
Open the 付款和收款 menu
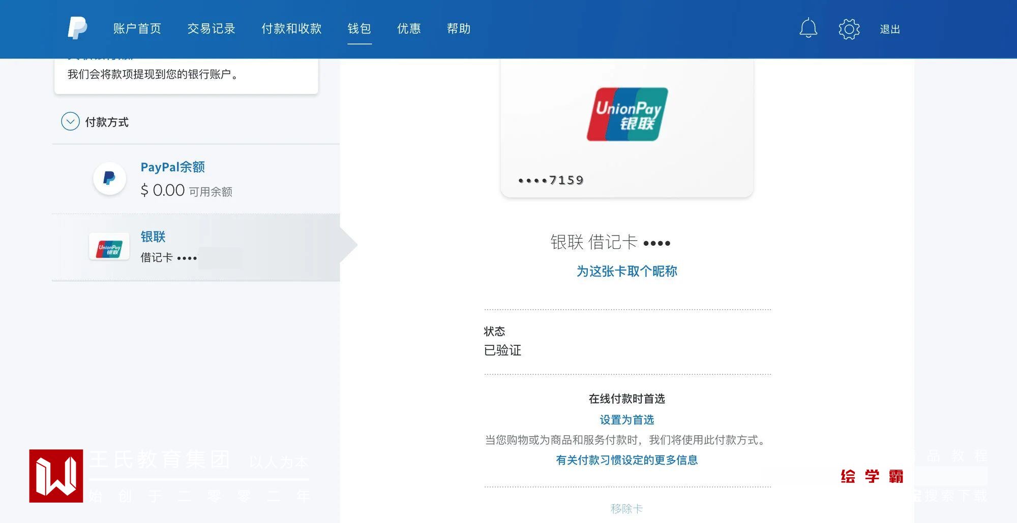(291, 28)
